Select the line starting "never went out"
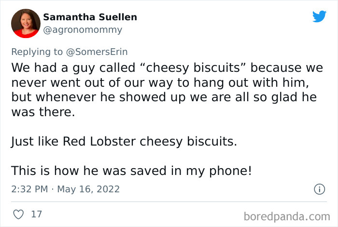Viewport: 338px width, 227px height. tap(160, 82)
